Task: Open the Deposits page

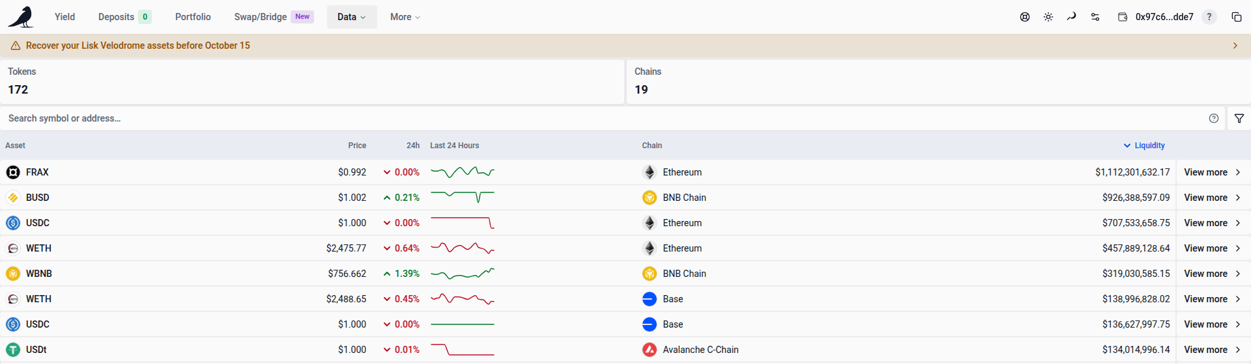Action: pyautogui.click(x=125, y=17)
